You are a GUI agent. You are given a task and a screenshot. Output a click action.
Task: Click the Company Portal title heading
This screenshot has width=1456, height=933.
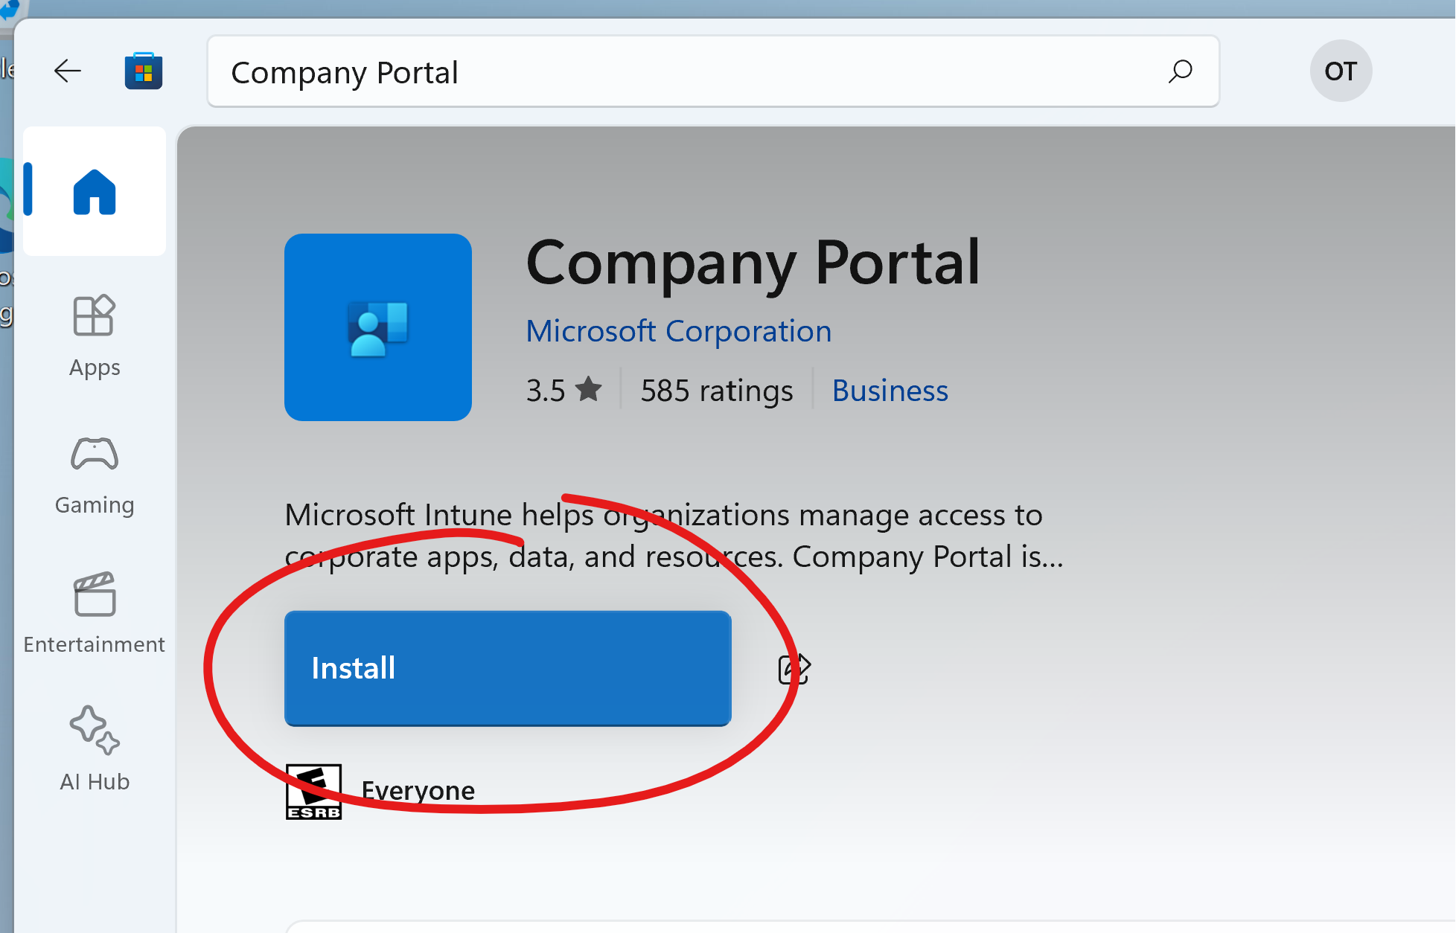pyautogui.click(x=753, y=264)
